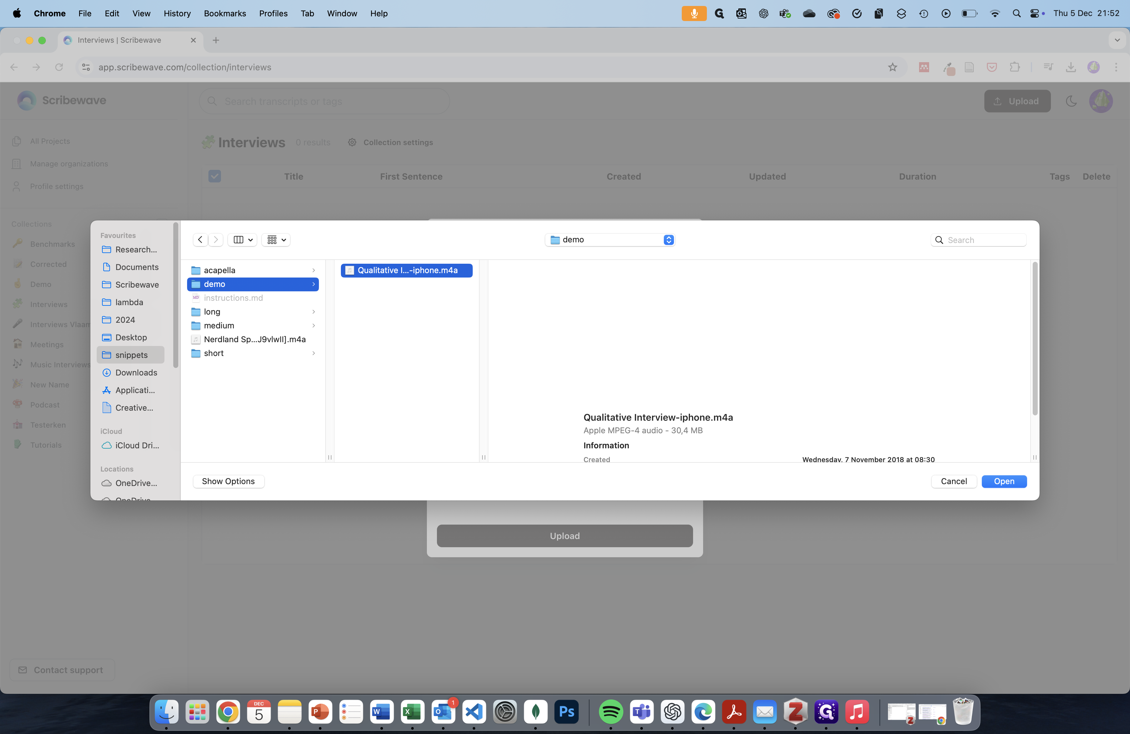The width and height of the screenshot is (1130, 734).
Task: Expand long folder chevron
Action: (x=313, y=311)
